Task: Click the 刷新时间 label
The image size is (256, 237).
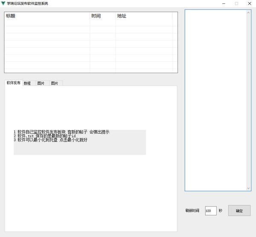Action: tap(192, 211)
